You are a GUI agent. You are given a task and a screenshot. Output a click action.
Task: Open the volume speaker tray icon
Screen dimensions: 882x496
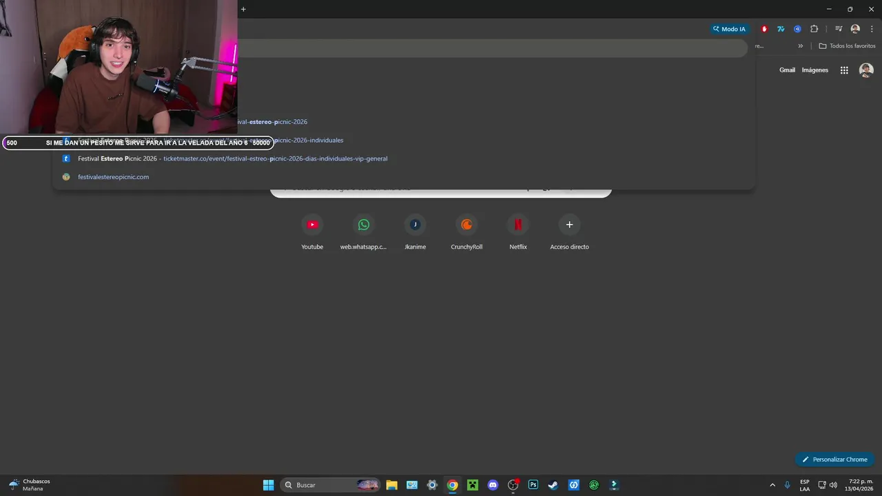pos(833,485)
